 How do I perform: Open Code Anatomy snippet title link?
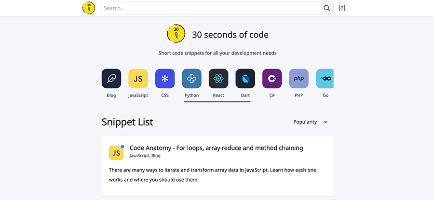(217, 148)
